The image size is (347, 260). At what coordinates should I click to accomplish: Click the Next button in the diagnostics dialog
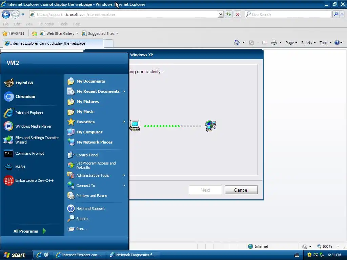click(x=205, y=190)
